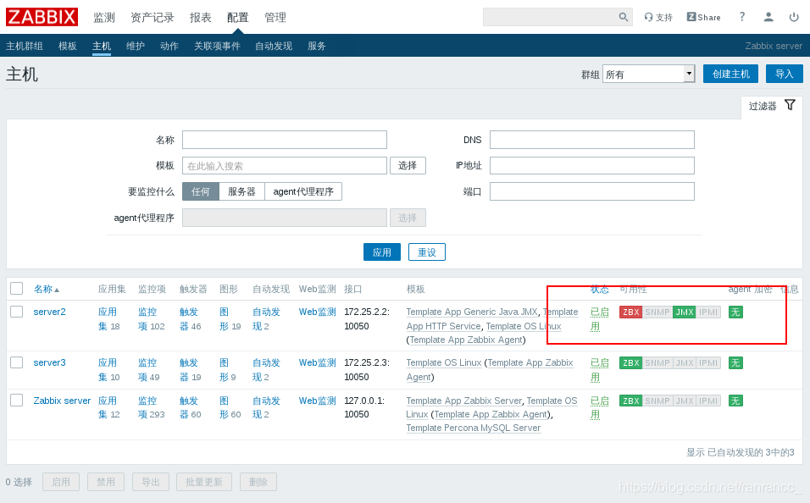
Task: Click the IP地址 filter input field
Action: pyautogui.click(x=592, y=166)
